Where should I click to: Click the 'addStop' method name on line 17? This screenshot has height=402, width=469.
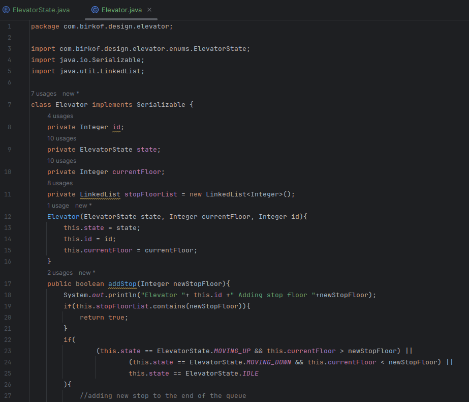[122, 283]
